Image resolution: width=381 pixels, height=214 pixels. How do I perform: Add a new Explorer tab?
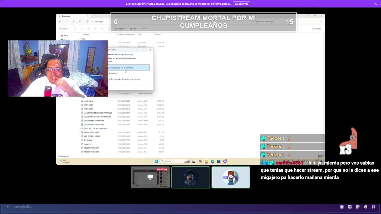pos(94,16)
